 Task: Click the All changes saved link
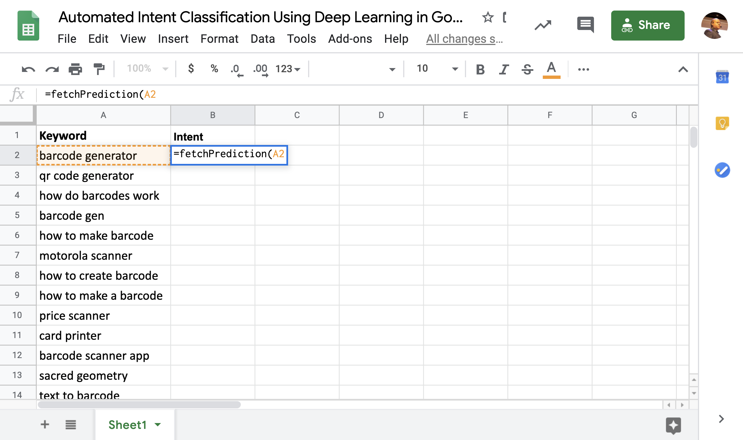[x=464, y=39]
